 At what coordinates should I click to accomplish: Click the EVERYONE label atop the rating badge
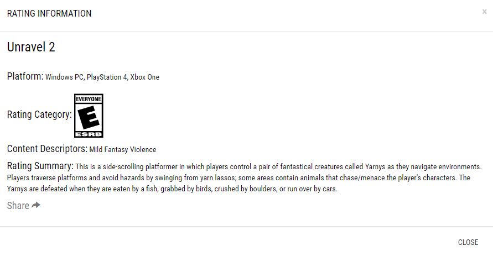click(89, 99)
